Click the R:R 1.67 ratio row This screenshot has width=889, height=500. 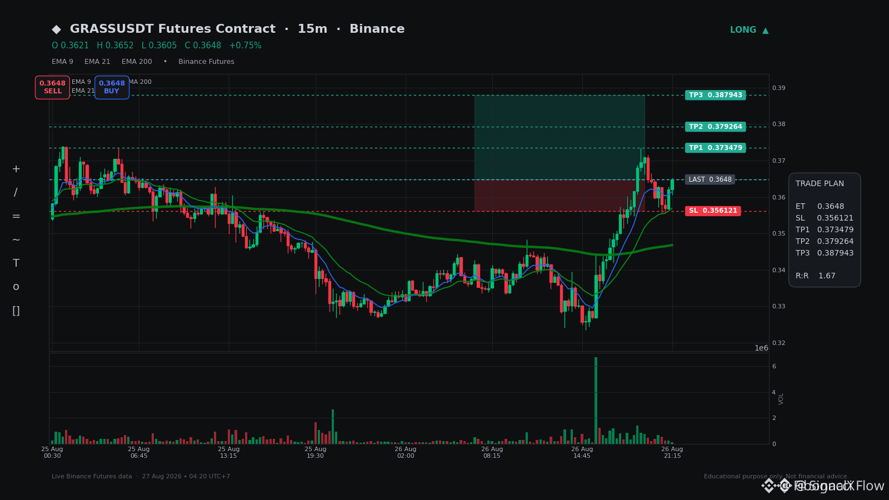point(816,276)
